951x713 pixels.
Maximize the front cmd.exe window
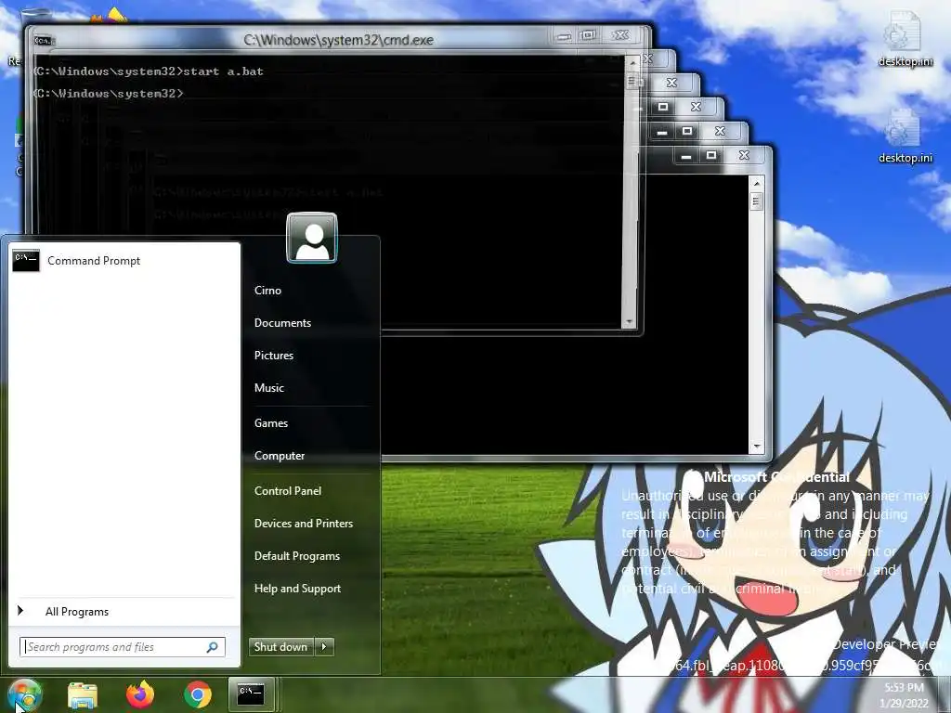[x=588, y=36]
